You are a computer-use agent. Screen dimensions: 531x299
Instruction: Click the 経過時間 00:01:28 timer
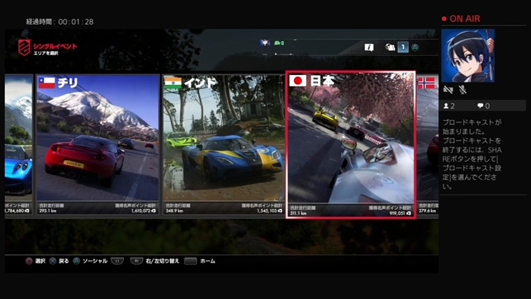[x=60, y=22]
